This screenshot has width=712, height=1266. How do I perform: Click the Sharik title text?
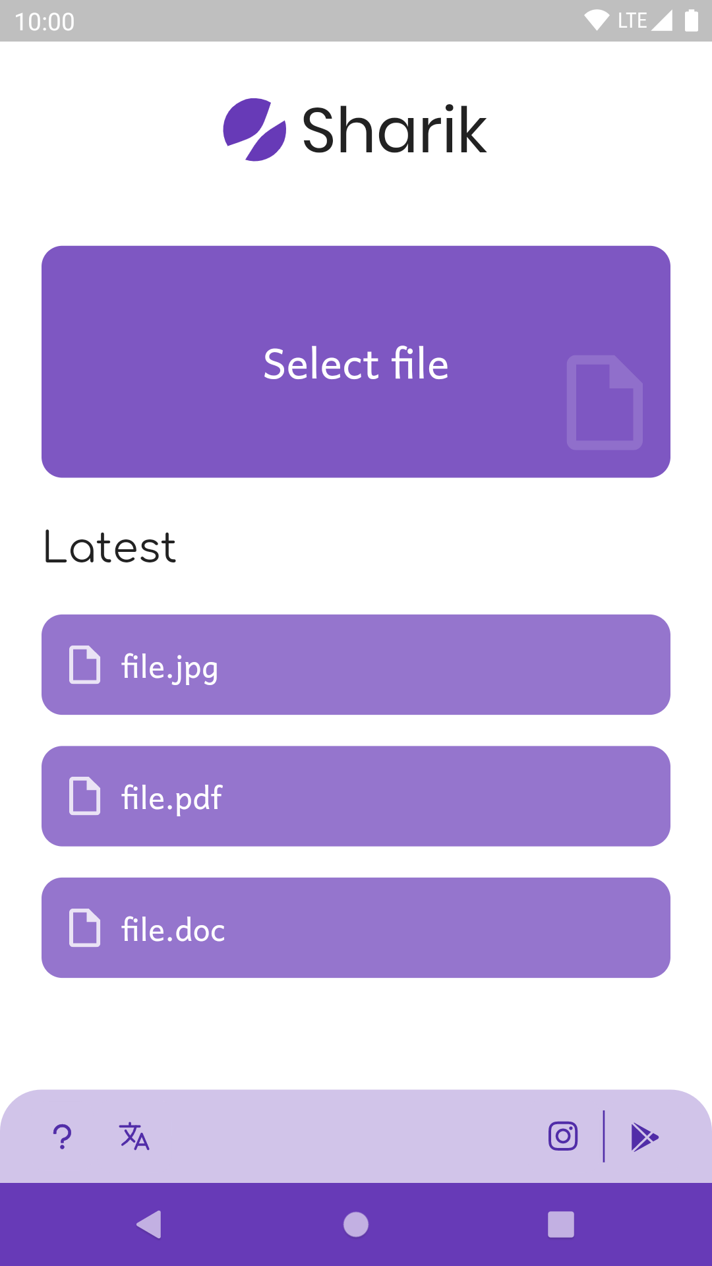(394, 130)
